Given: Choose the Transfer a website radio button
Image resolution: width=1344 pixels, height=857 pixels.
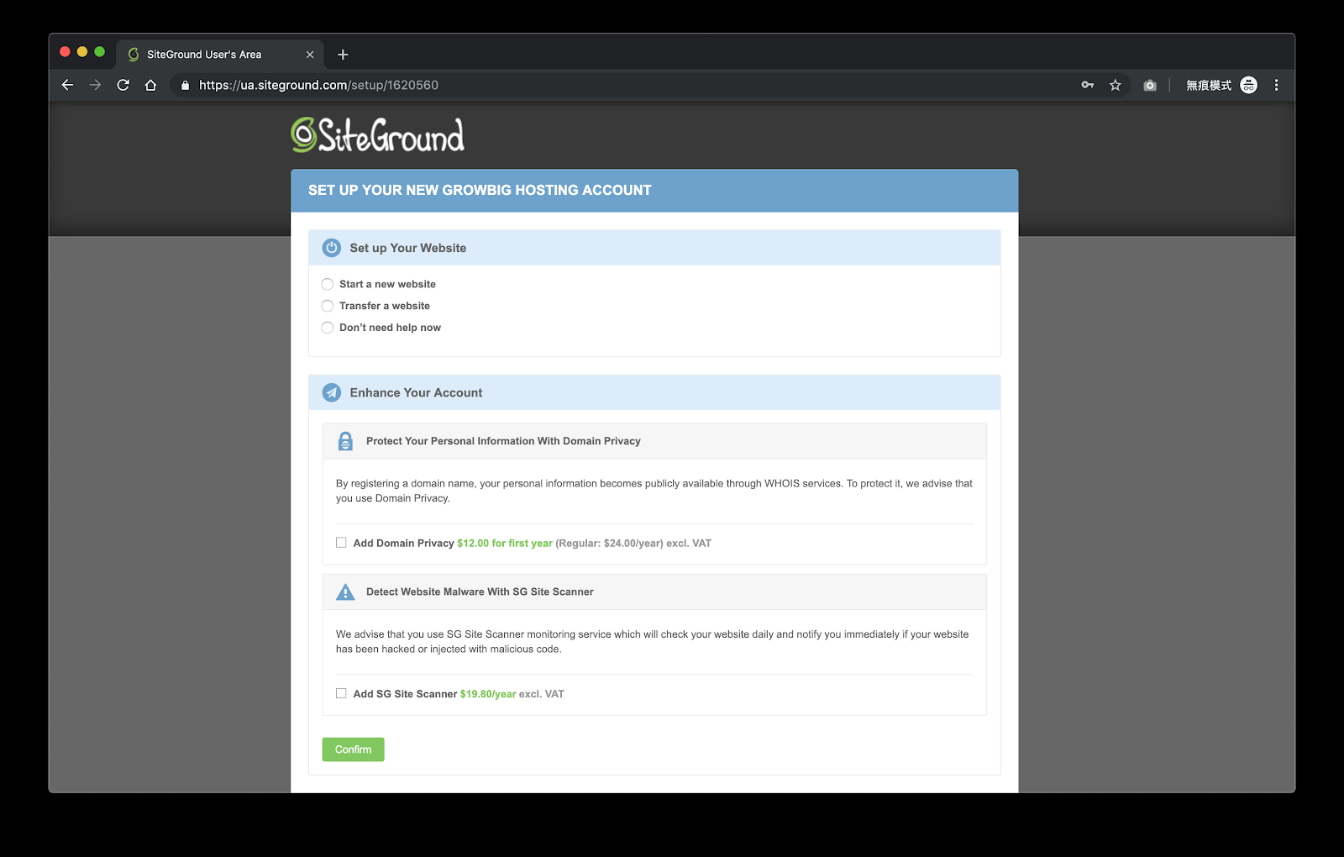Looking at the screenshot, I should [328, 306].
